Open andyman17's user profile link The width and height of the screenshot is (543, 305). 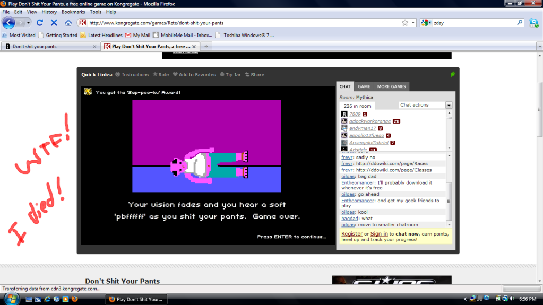pyautogui.click(x=363, y=128)
